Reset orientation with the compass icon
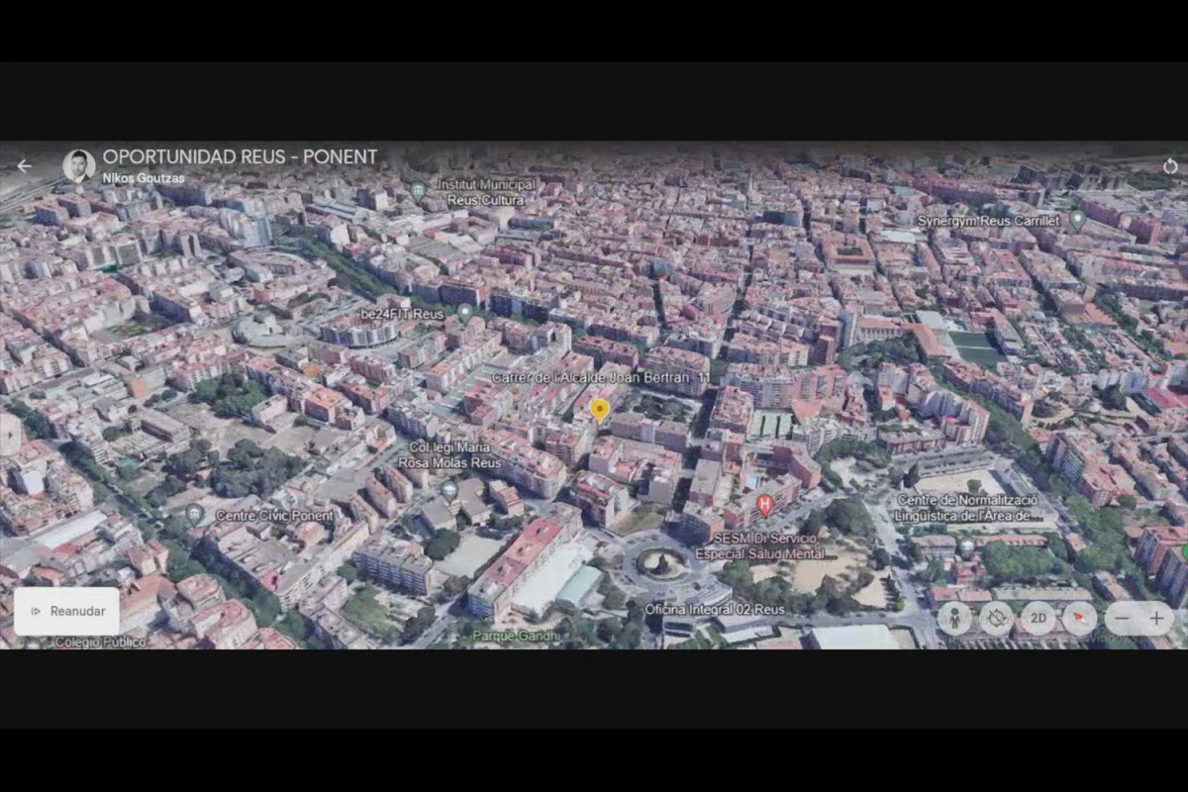 1079,619
